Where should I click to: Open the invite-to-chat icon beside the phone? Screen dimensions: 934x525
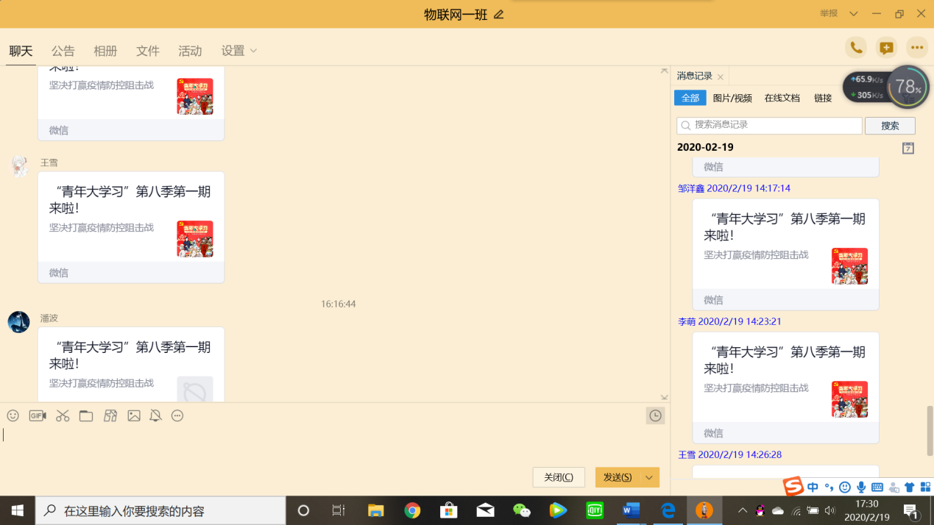(887, 48)
